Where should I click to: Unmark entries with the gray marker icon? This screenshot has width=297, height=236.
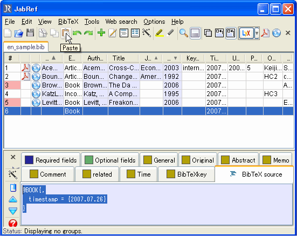[171, 33]
